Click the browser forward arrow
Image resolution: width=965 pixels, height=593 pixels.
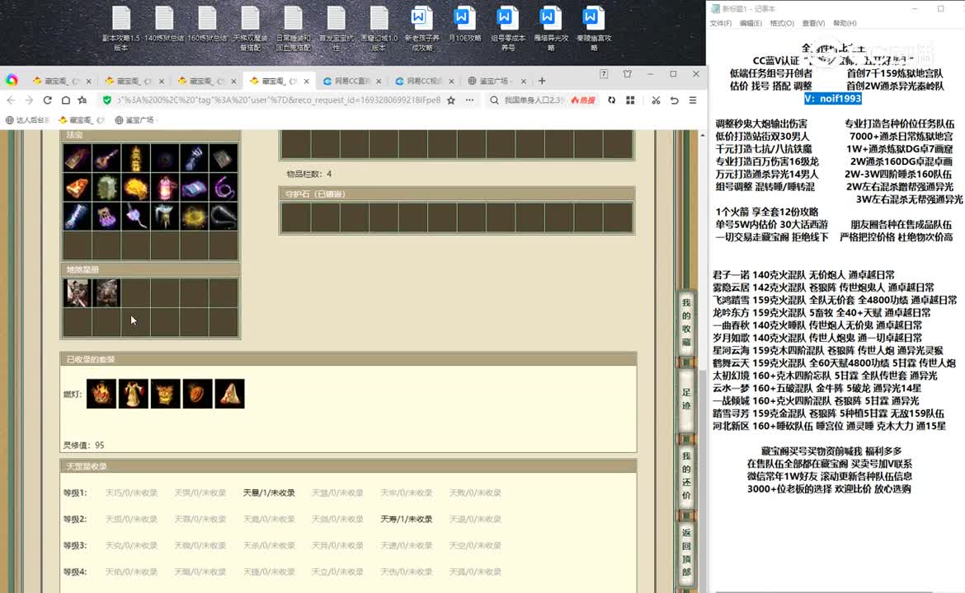(x=29, y=100)
